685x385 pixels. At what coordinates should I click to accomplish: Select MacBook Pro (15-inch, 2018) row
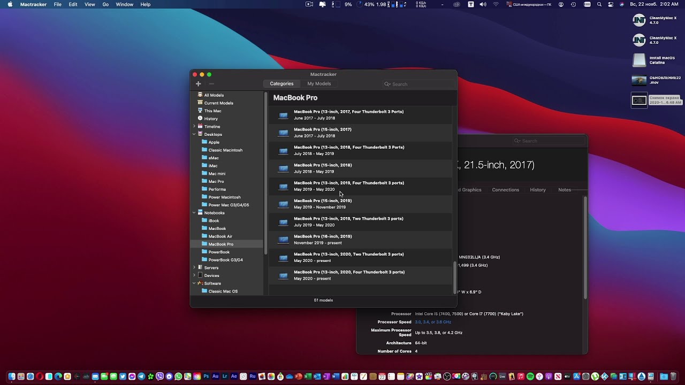tap(361, 168)
